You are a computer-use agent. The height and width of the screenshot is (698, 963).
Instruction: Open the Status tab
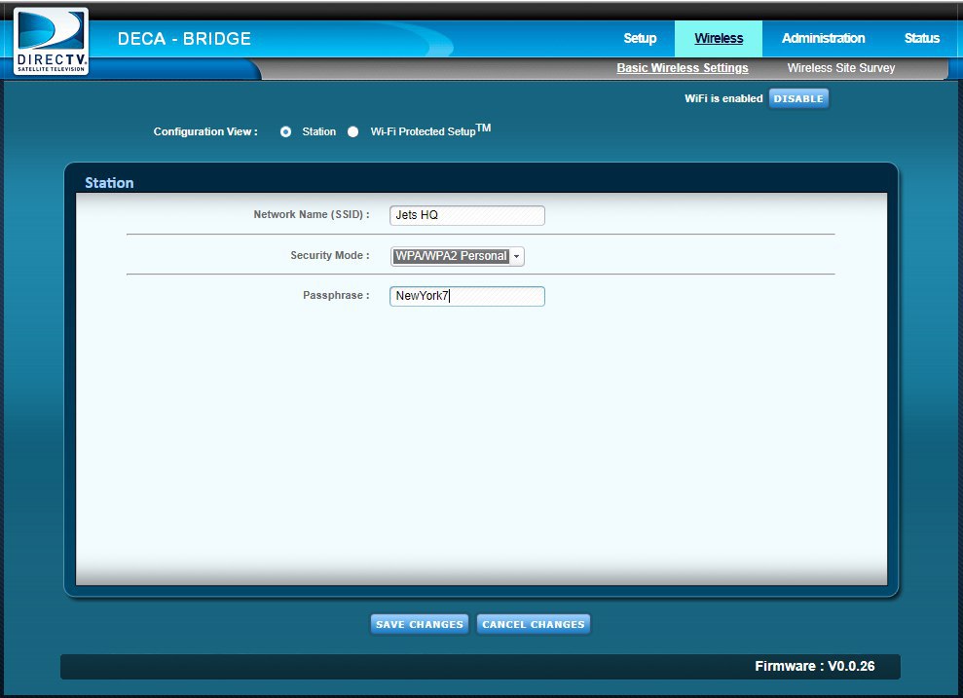(x=922, y=38)
